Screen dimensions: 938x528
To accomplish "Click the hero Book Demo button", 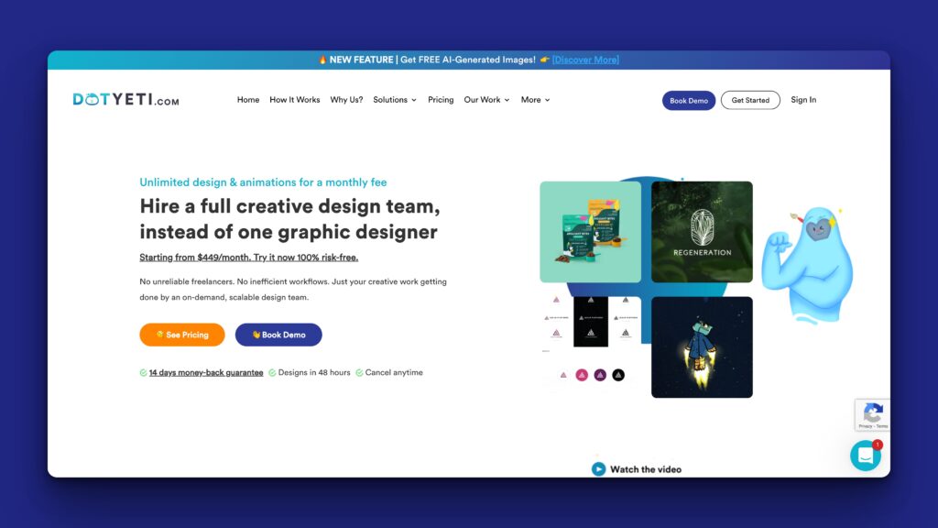I will 278,335.
